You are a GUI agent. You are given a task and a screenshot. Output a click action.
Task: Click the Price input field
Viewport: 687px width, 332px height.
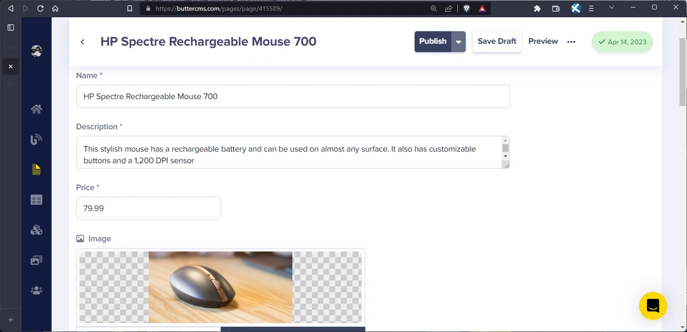[148, 208]
